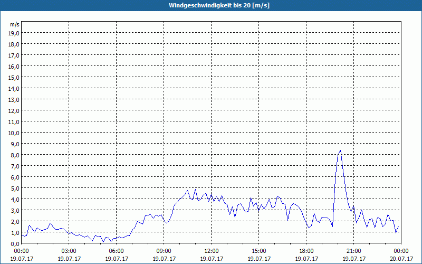Click the 5,0 y-axis label
Image resolution: width=422 pixels, height=264 pixels.
click(x=16, y=188)
